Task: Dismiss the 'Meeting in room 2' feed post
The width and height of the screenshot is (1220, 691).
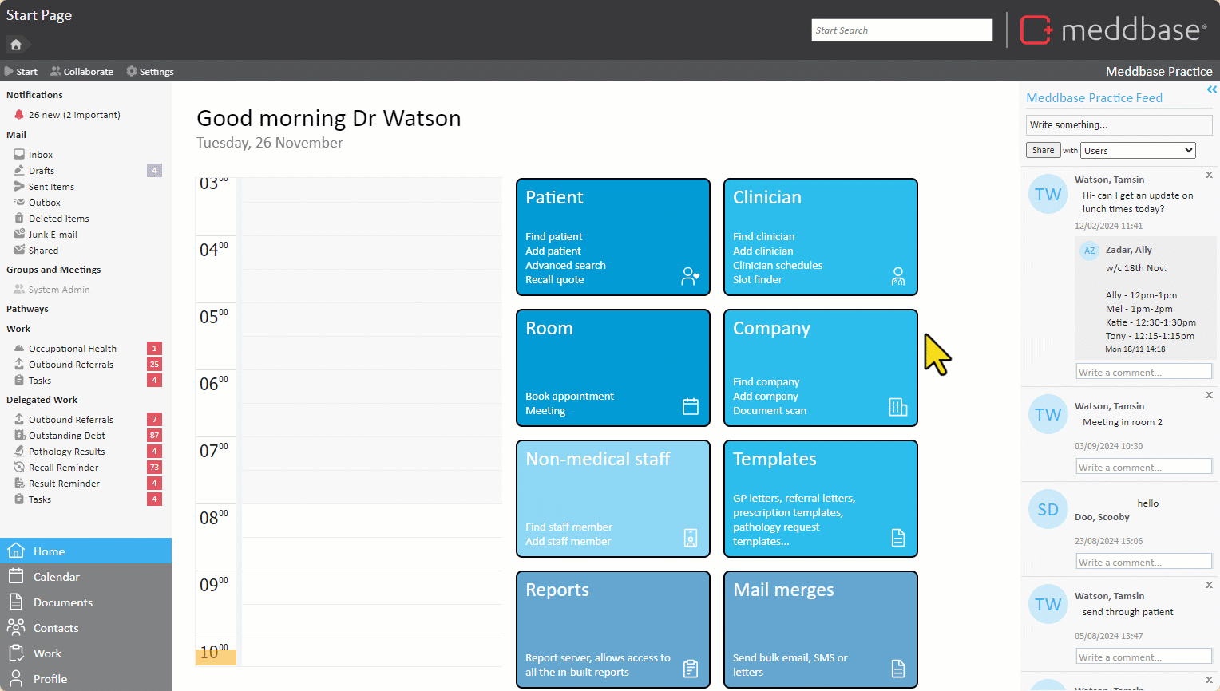Action: [x=1209, y=395]
